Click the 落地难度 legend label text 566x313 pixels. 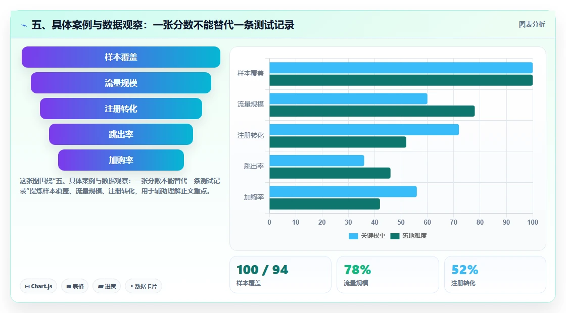pos(414,236)
